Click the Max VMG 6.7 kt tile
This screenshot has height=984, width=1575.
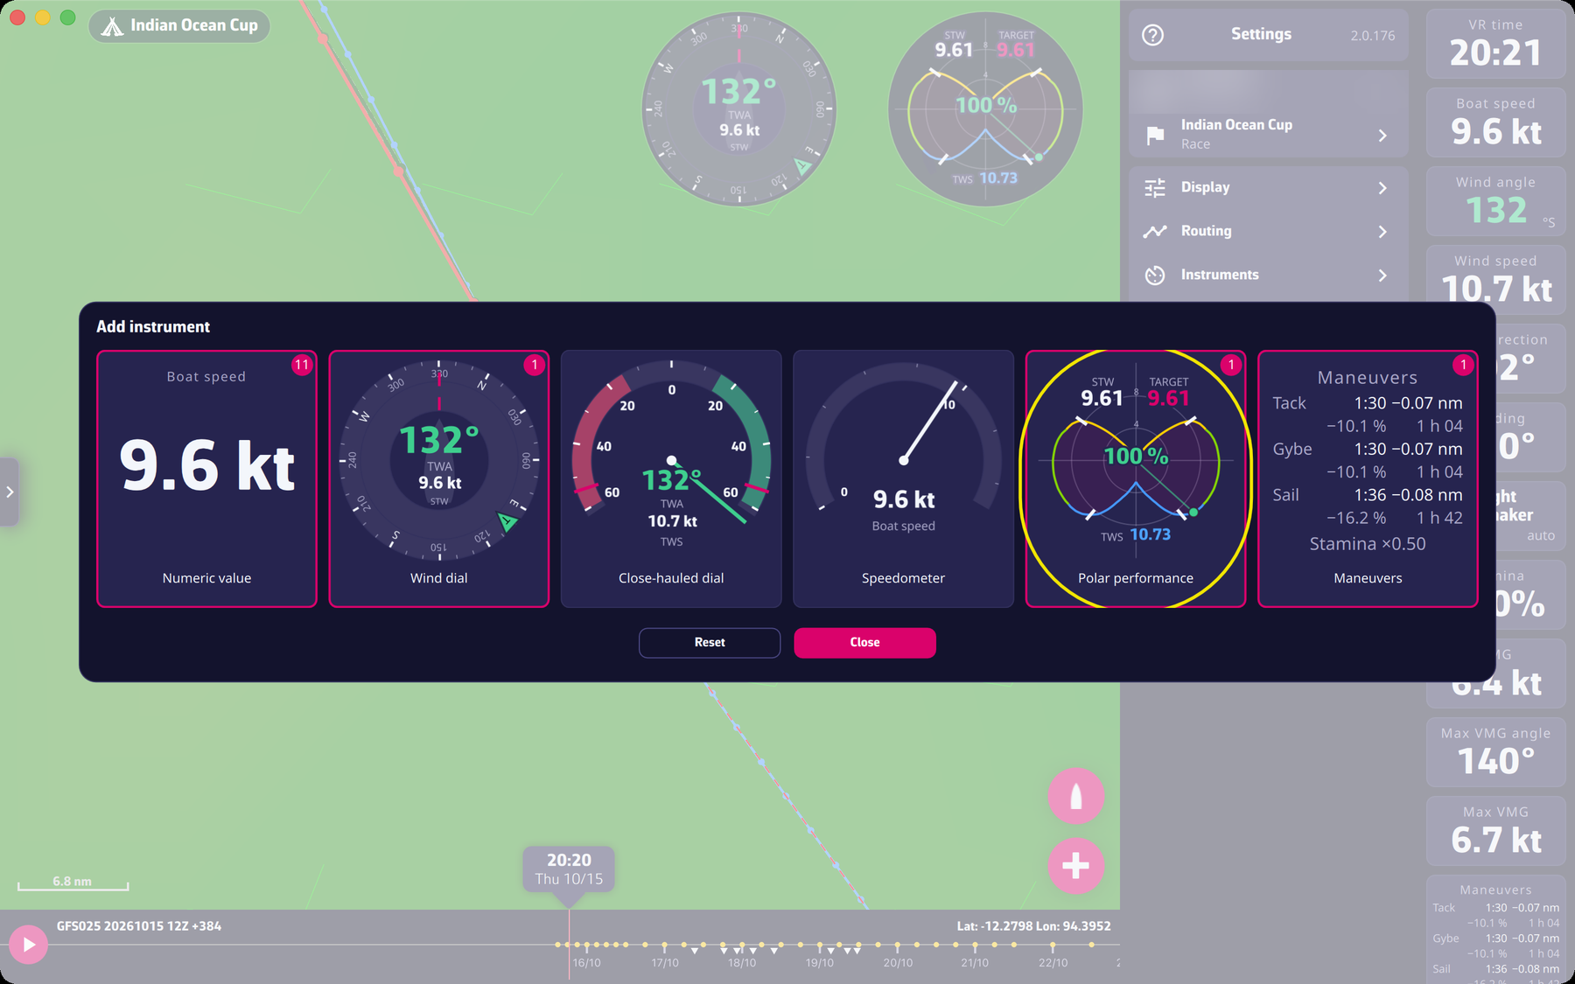(x=1495, y=831)
